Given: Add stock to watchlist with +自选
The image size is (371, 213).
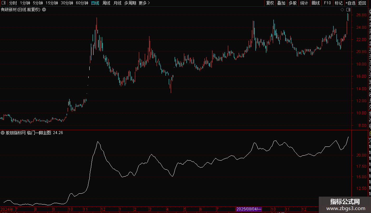Looking at the screenshot, I should tap(350, 3).
